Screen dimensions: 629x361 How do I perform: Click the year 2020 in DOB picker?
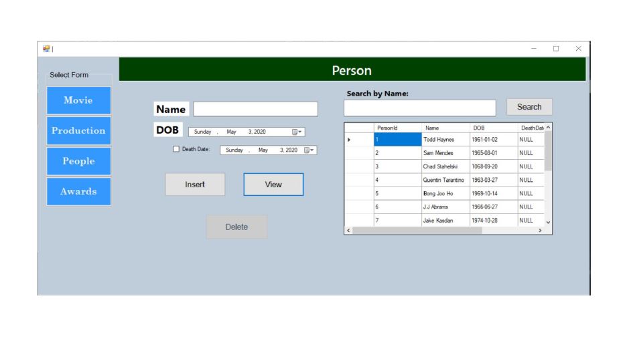point(259,132)
